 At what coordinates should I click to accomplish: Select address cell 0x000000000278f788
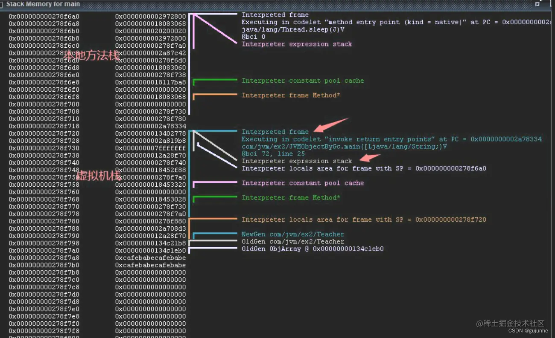pos(44,228)
